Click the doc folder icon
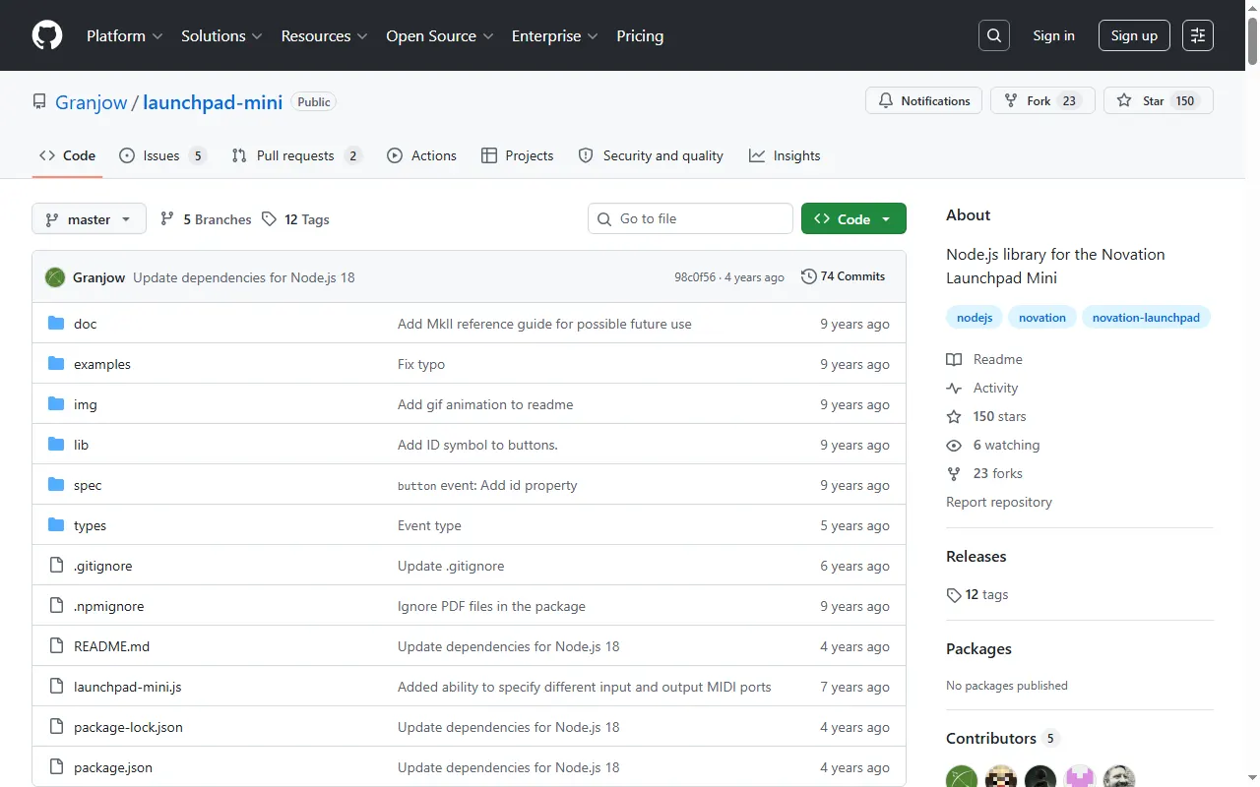1260x787 pixels. (x=56, y=324)
